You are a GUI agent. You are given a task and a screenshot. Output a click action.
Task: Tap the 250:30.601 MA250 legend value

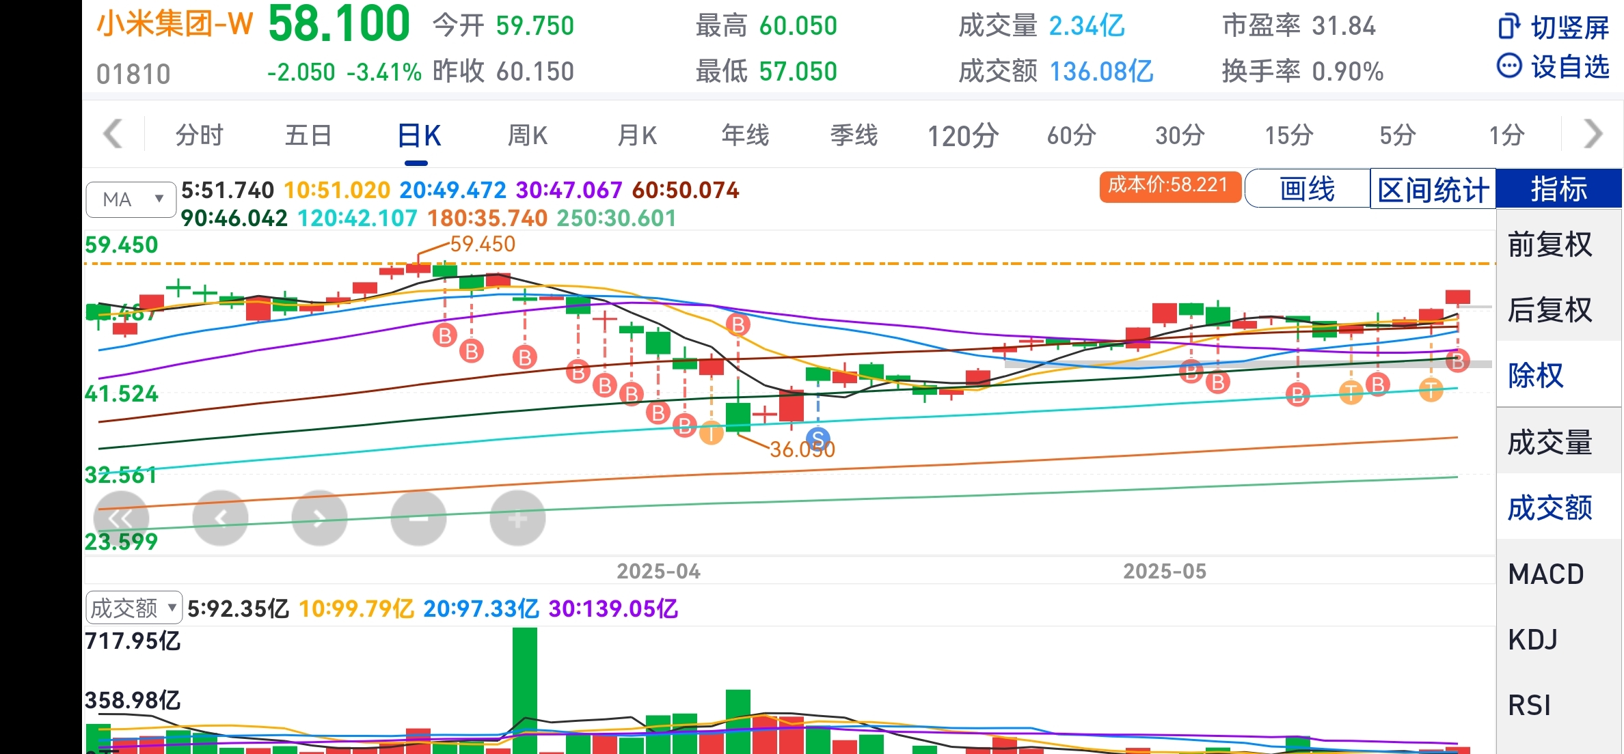pos(617,218)
